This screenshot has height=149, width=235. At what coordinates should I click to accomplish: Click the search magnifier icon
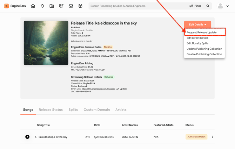click(208, 6)
